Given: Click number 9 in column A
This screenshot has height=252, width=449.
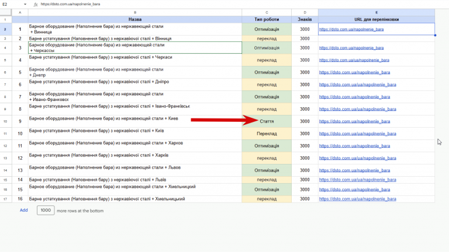Looking at the screenshot, I should tap(20, 121).
